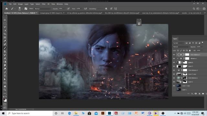The width and height of the screenshot is (207, 116).
Task: Click the foreground color swatch
Action: tap(4, 99)
